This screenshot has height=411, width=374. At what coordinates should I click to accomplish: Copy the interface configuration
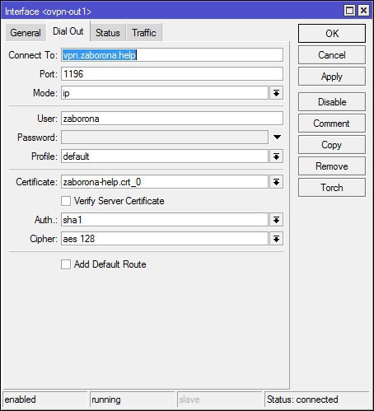[332, 145]
